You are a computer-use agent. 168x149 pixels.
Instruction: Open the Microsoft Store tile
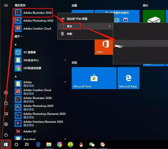94,78
